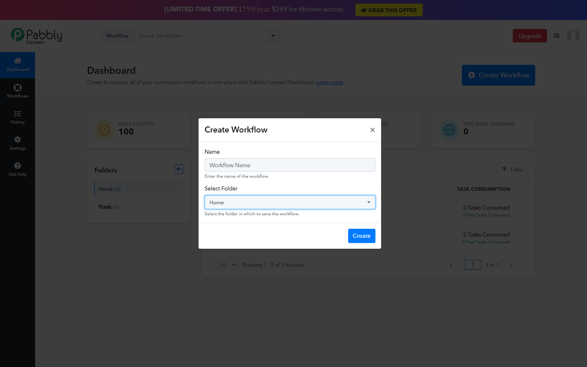Click the blue Create button
587x367 pixels.
(362, 236)
